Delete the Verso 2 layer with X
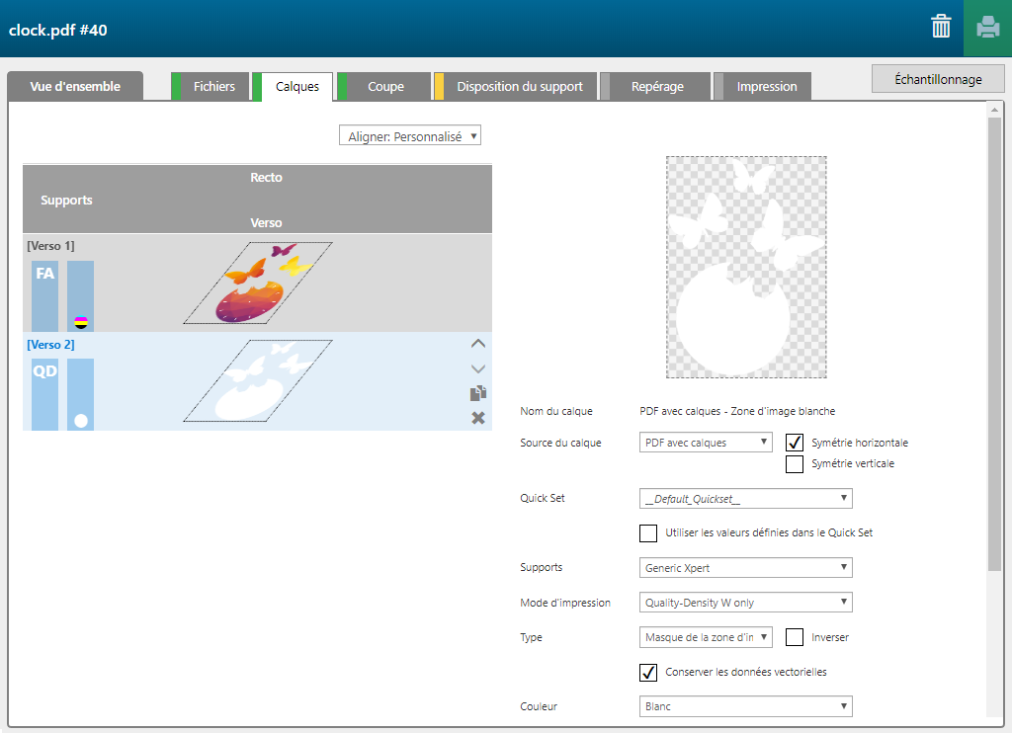The width and height of the screenshot is (1012, 733). pos(477,418)
